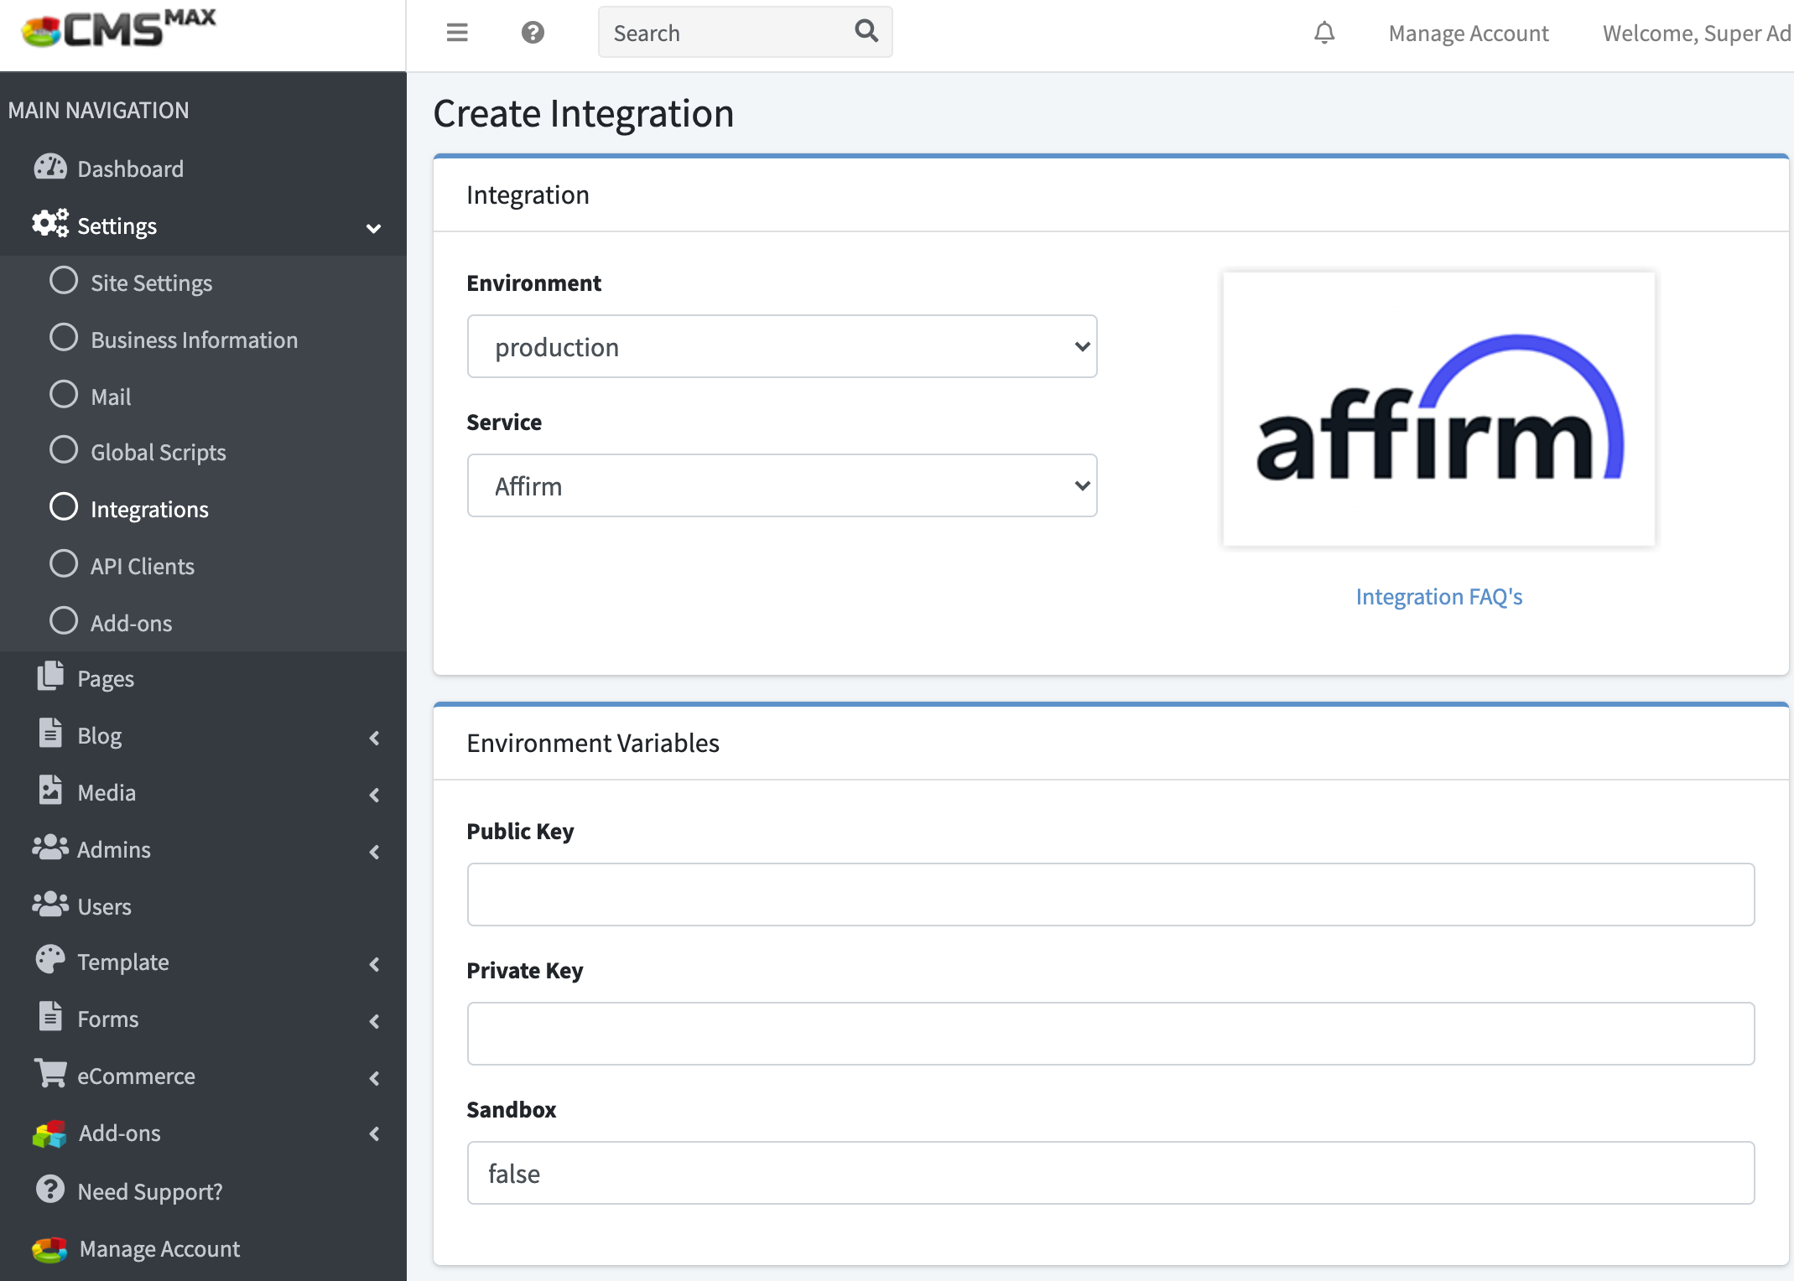Click the Media image file icon
Viewport: 1794px width, 1281px height.
[50, 791]
